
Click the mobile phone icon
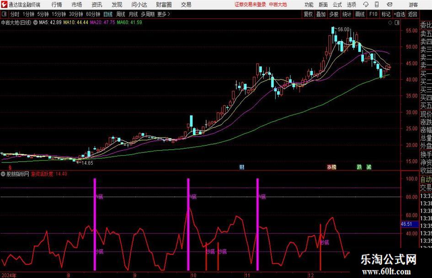[377, 5]
